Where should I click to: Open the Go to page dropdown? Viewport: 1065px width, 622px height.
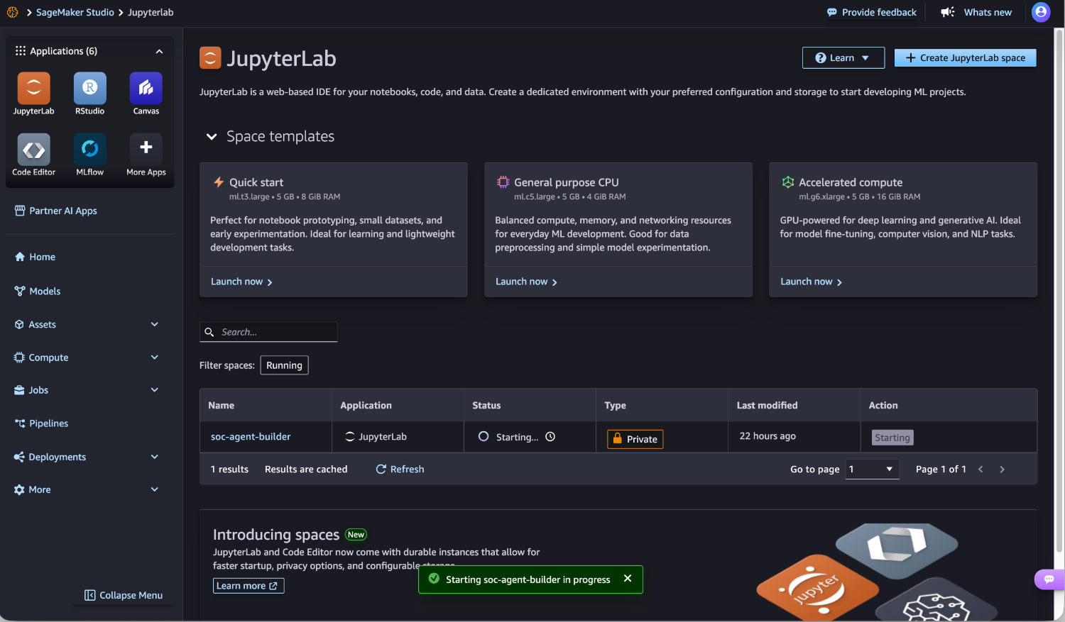click(871, 470)
